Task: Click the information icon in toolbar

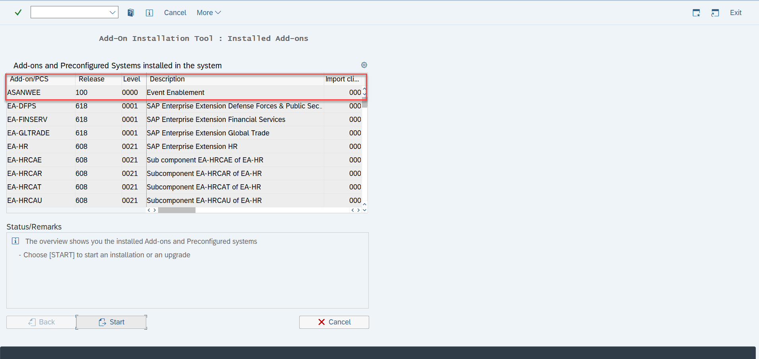Action: [149, 13]
